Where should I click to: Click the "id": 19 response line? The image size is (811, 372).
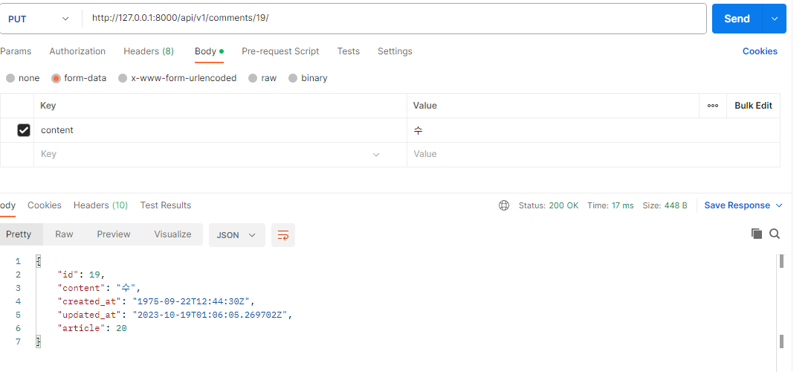[81, 275]
